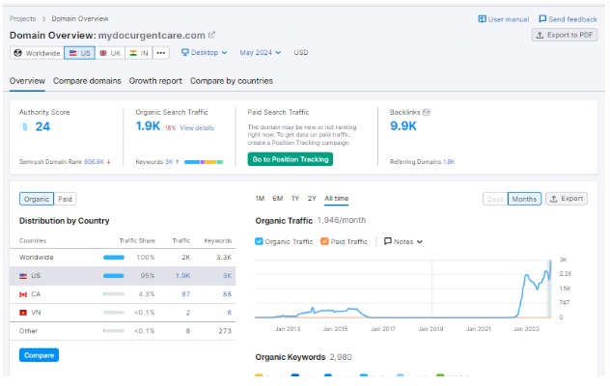
Task: Click the Keywords 3K link under Organic Search Traffic
Action: click(x=169, y=161)
